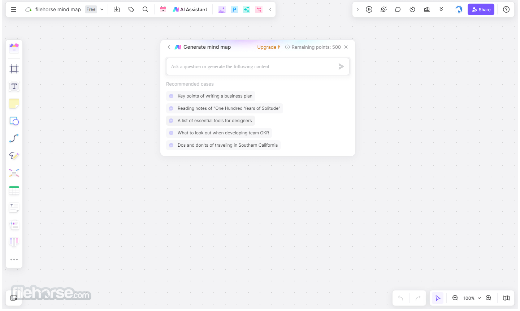Click the celebration confetti icon
520x311 pixels.
(383, 9)
